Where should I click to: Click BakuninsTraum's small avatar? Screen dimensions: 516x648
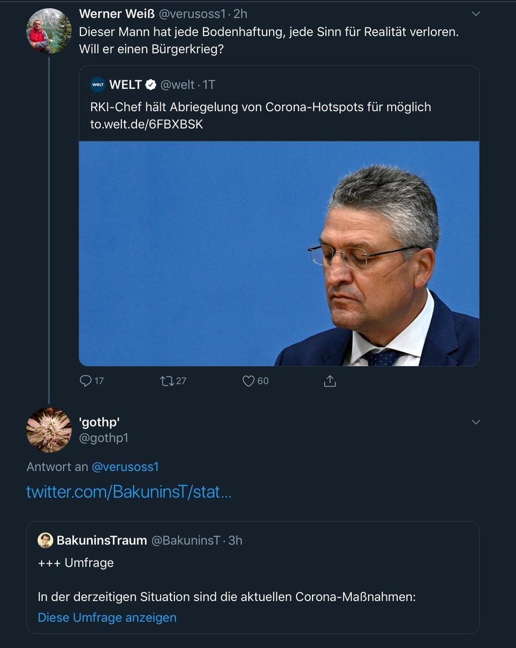(x=45, y=540)
